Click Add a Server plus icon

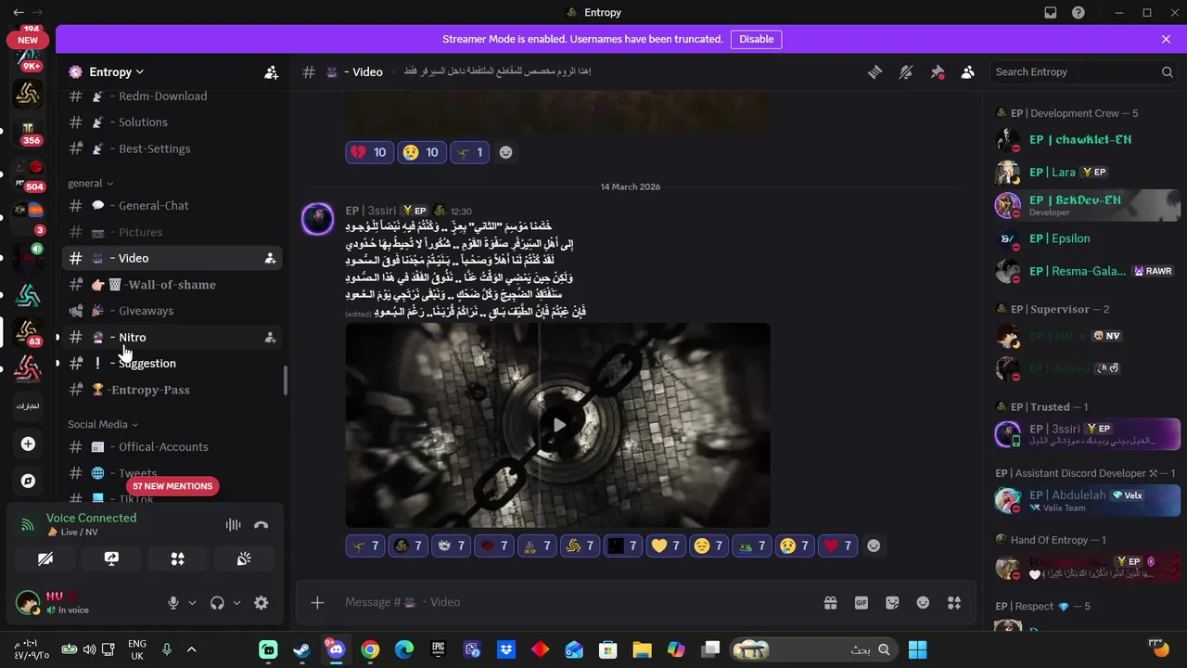click(x=28, y=444)
